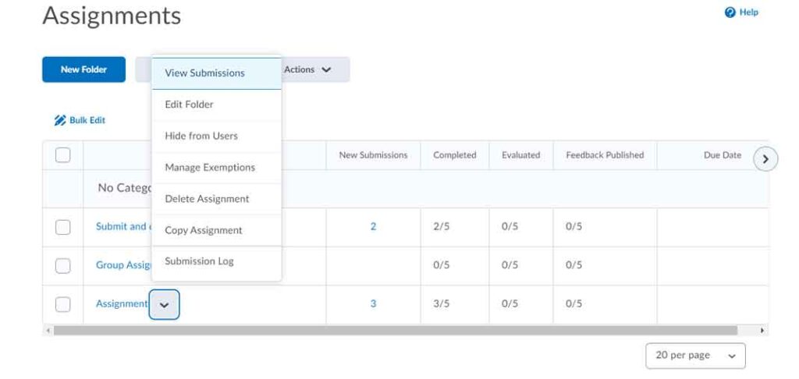Check the box for Submit and assignment row
The height and width of the screenshot is (379, 799).
click(x=63, y=227)
